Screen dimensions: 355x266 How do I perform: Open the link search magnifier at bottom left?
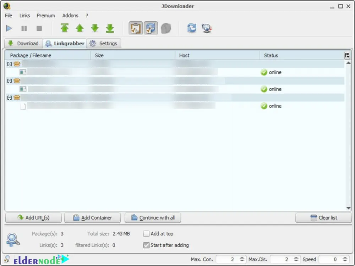point(13,239)
